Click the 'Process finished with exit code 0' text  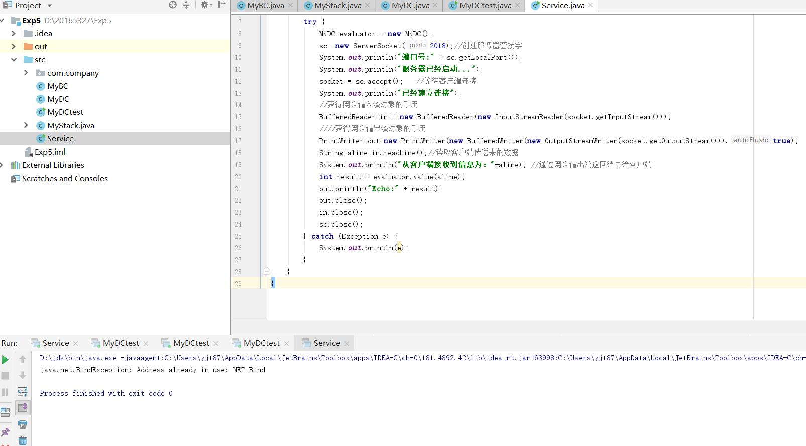point(106,393)
